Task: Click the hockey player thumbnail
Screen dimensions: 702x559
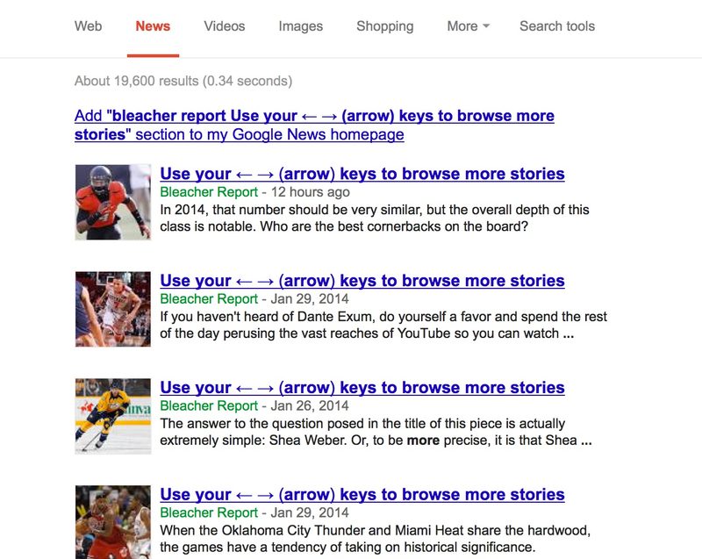Action: coord(113,416)
